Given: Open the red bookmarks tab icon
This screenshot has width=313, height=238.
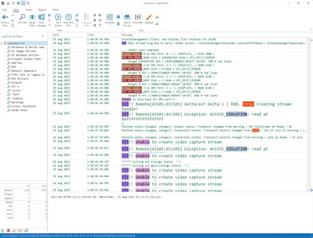Looking at the screenshot, I should point(8,231).
